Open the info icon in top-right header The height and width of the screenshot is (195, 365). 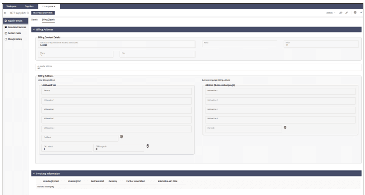355,13
